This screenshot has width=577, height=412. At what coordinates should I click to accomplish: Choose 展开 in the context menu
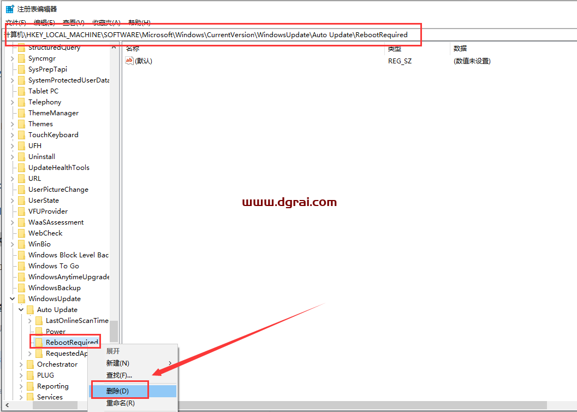pos(133,351)
